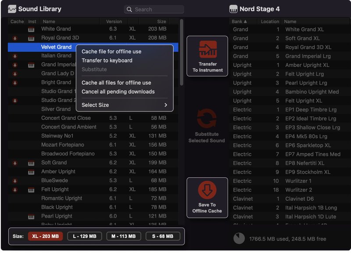Click the instrument icon for Amber Upright
The image size is (351, 253).
[x=31, y=172]
